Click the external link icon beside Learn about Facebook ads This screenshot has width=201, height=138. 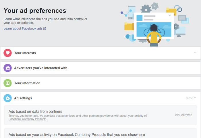45,29
